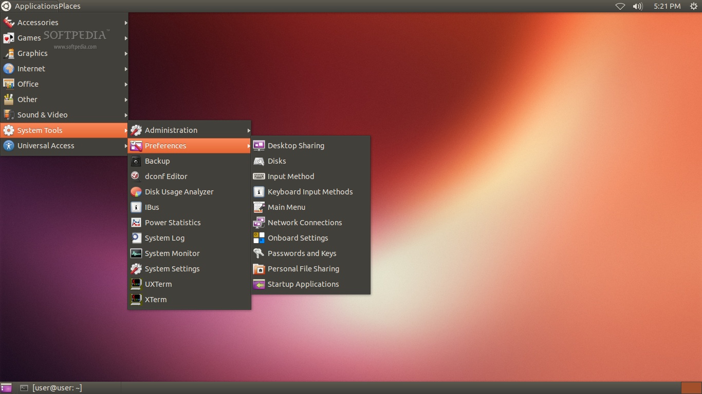Image resolution: width=702 pixels, height=394 pixels.
Task: Click the System Monitor graph icon
Action: coord(136,253)
